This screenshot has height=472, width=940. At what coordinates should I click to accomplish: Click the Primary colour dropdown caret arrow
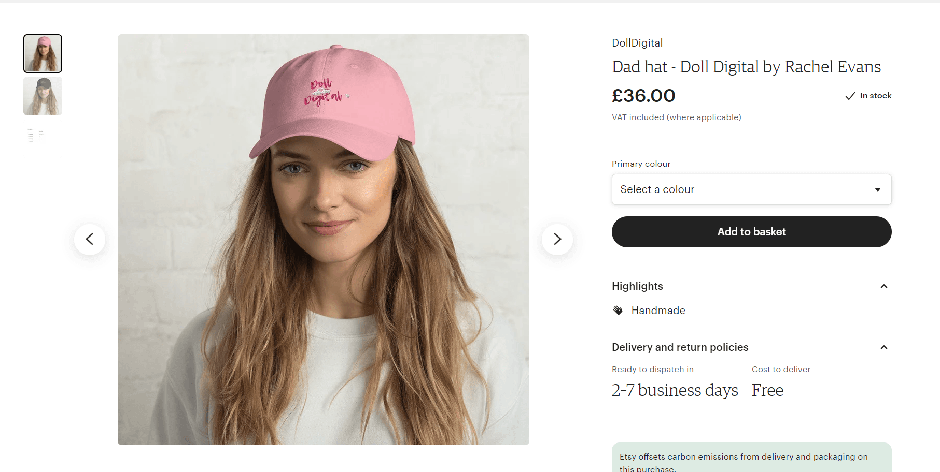point(878,190)
